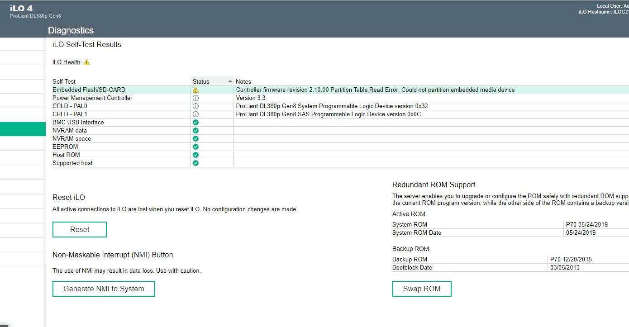Click the SAS Programmable Logic Device note
The image size is (629, 327).
point(329,114)
